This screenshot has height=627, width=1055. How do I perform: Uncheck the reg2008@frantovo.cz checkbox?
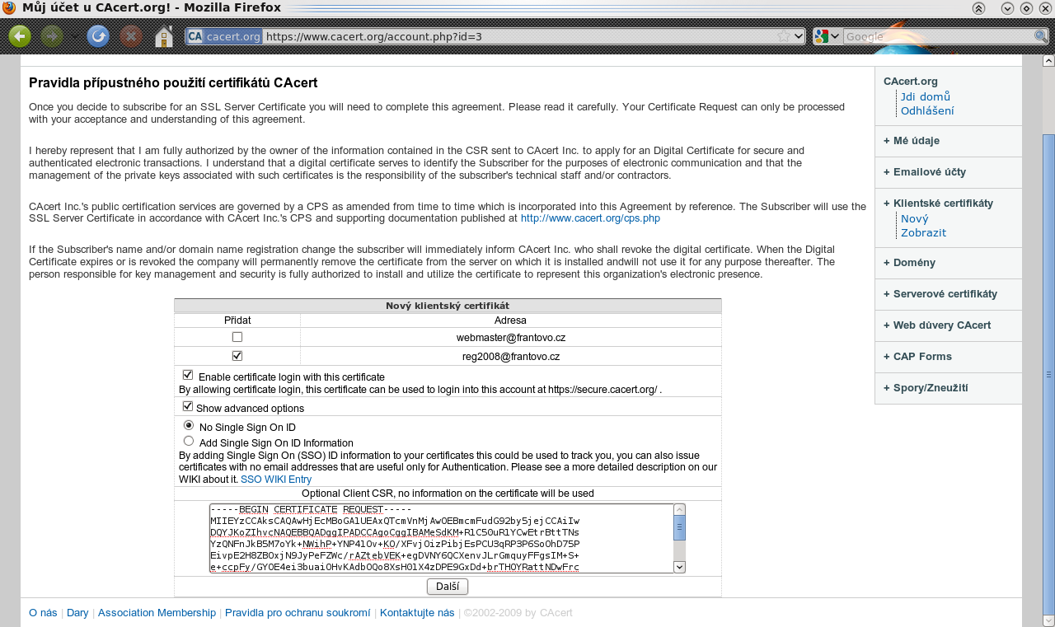coord(237,356)
